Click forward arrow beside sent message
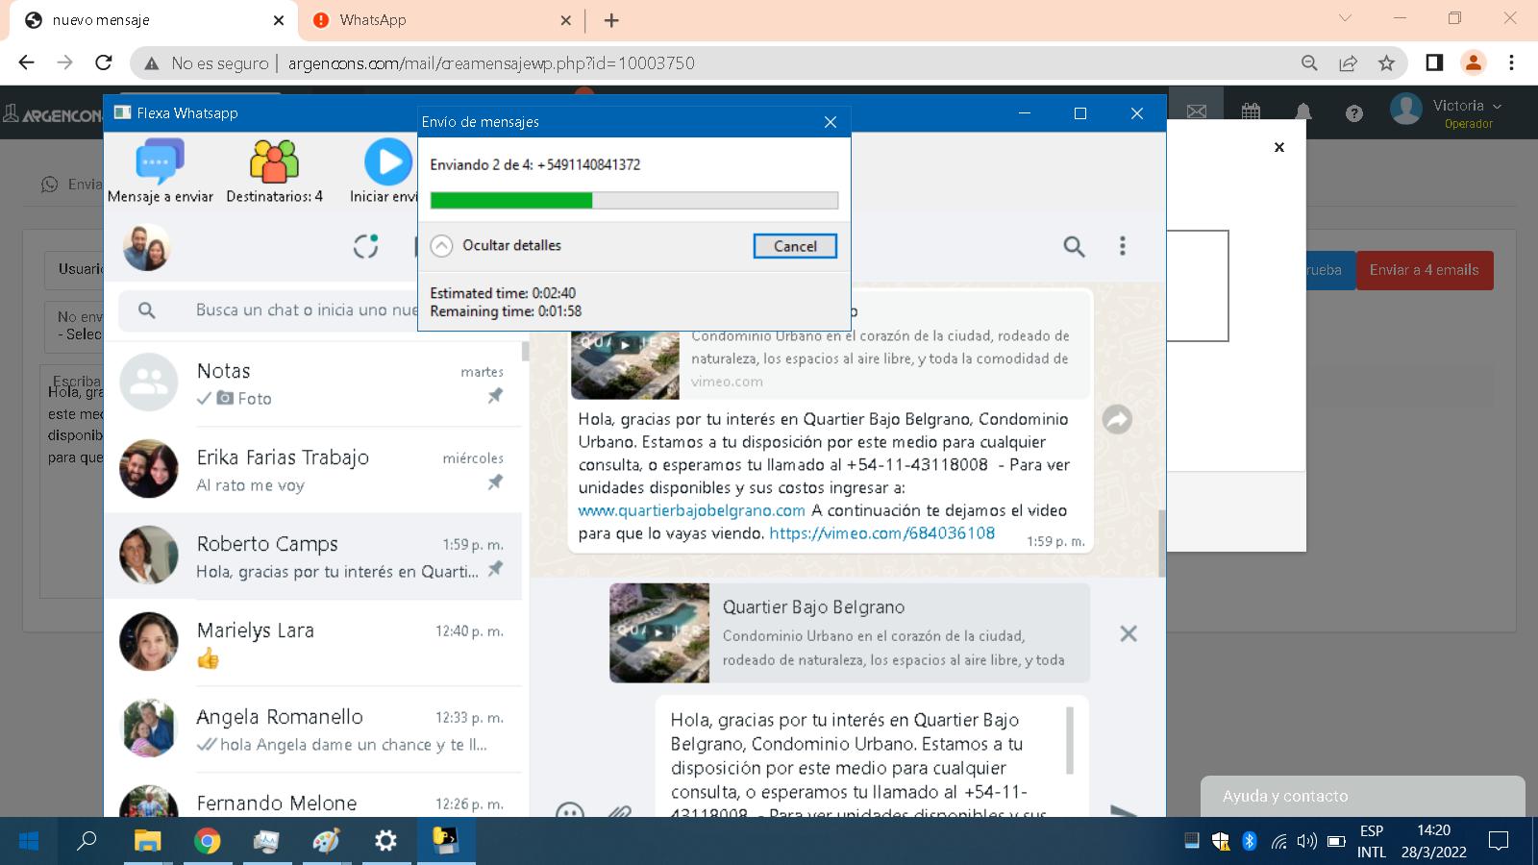 1117,419
